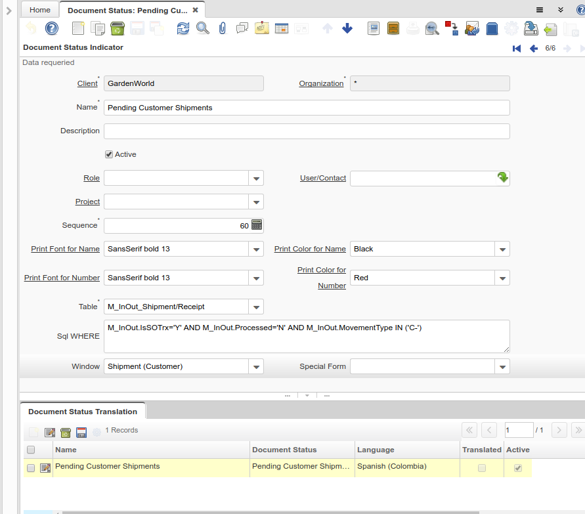The width and height of the screenshot is (585, 514).
Task: Open the Table field link
Action: click(87, 307)
